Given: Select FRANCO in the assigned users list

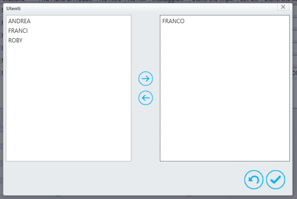Looking at the screenshot, I should (173, 21).
